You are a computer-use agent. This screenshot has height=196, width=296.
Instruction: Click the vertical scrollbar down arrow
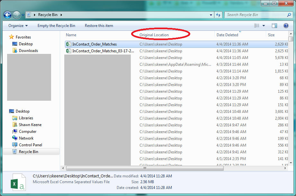click(291, 163)
